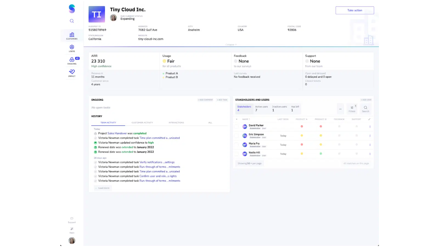Open Ongoing with the 42 badge

72,61
